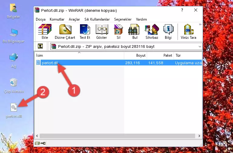Open the archive path dropdown
This screenshot has height=153, width=233.
pyautogui.click(x=200, y=46)
